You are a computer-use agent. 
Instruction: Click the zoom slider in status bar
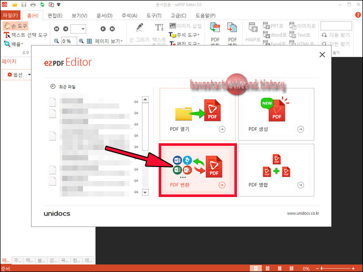(x=336, y=268)
